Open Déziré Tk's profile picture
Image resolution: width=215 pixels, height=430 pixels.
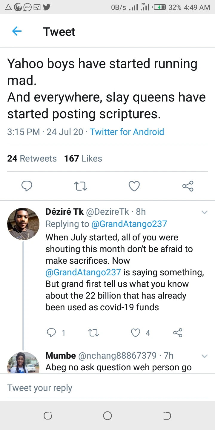tap(23, 224)
